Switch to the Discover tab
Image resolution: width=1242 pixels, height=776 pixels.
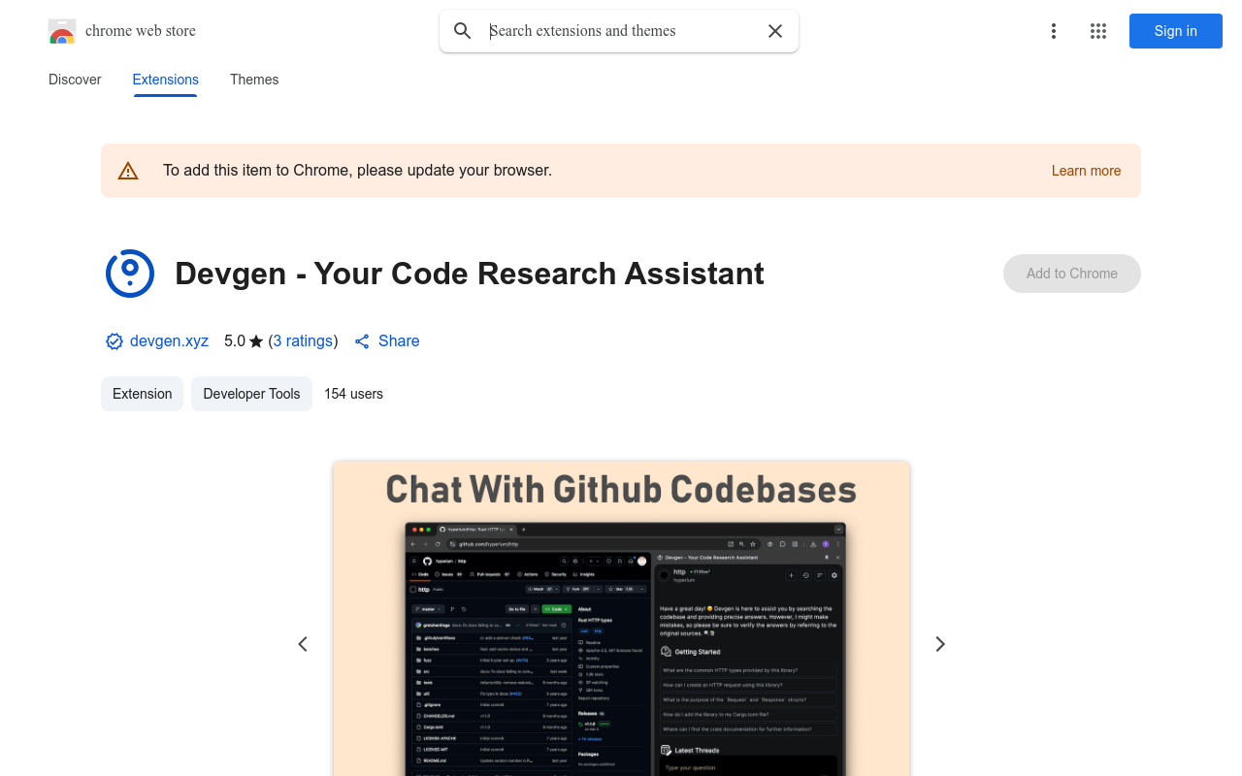pyautogui.click(x=75, y=80)
